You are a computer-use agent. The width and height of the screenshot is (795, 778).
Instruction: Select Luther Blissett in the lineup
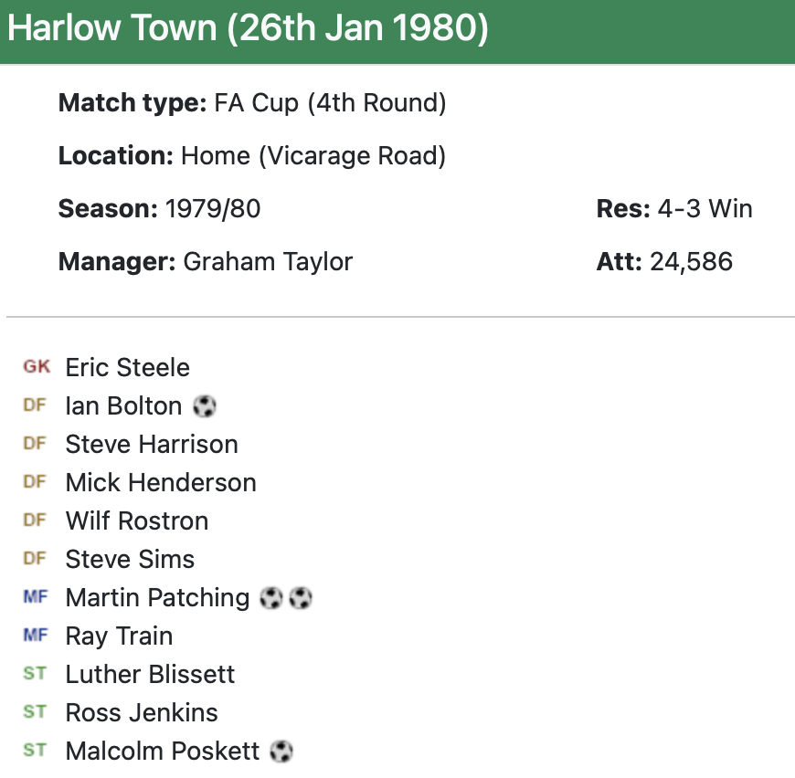150,674
